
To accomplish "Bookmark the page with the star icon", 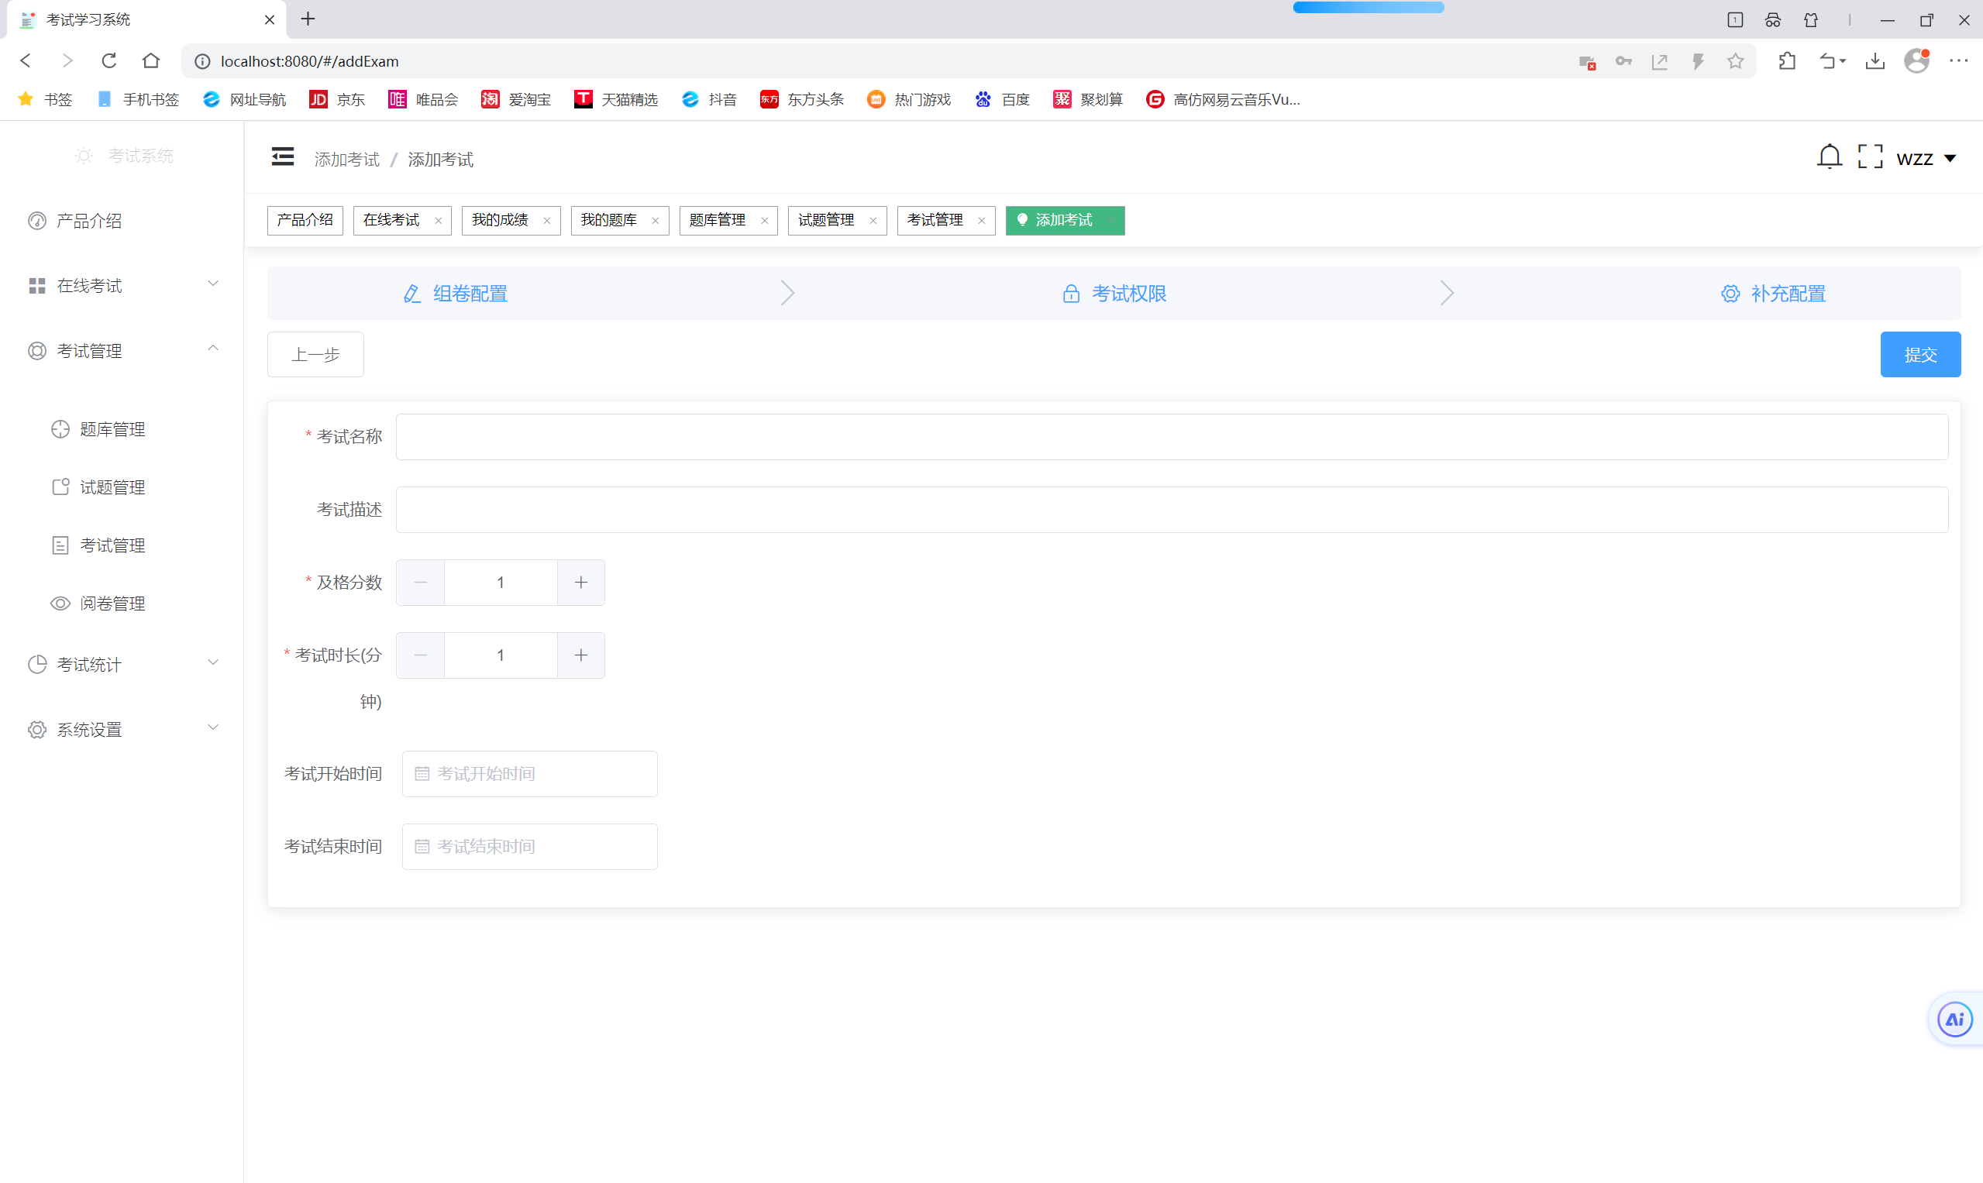I will 1735,61.
